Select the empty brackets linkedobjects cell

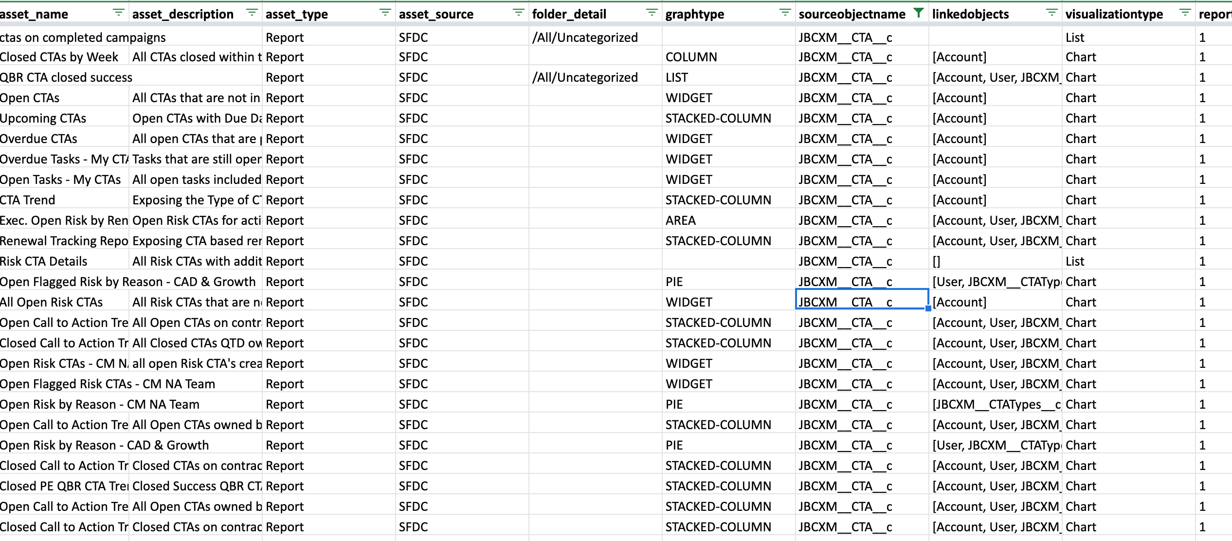(937, 262)
